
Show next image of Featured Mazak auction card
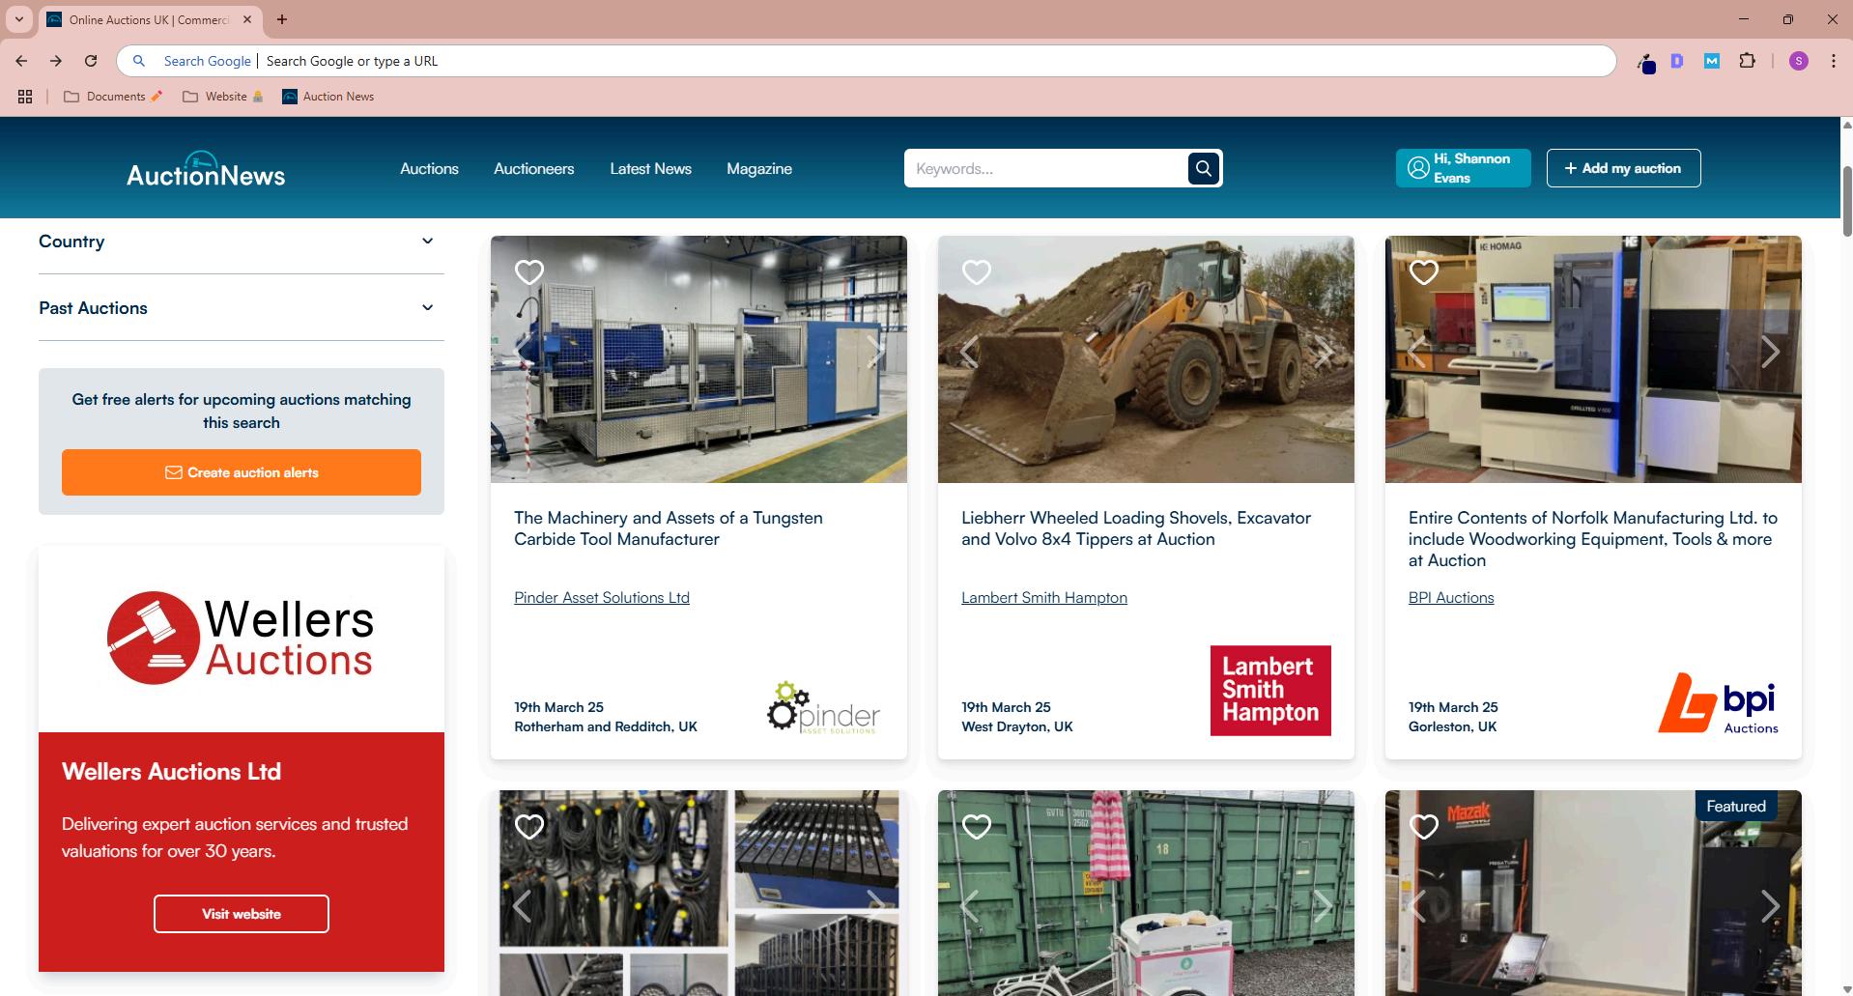(1770, 906)
